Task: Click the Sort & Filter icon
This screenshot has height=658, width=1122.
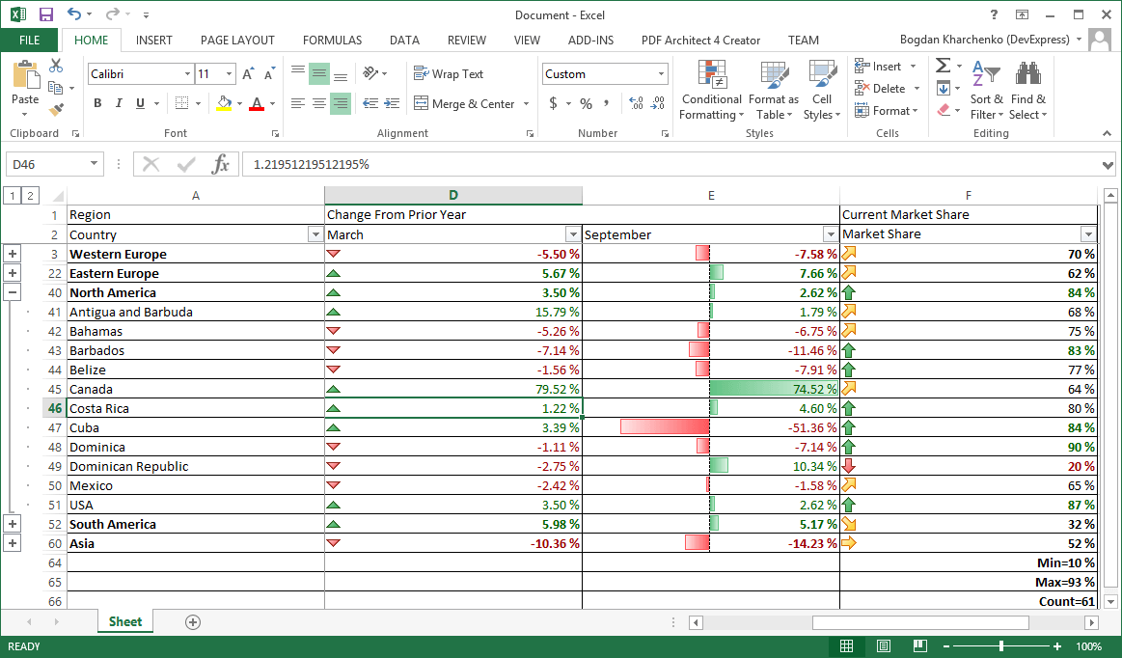Action: click(x=986, y=75)
